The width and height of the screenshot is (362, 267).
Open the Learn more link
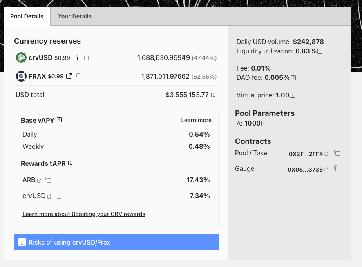click(196, 120)
